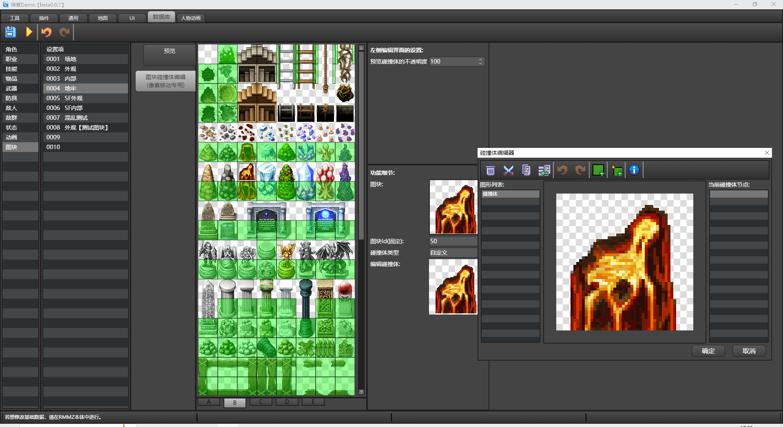The height and width of the screenshot is (427, 783).
Task: Choose tileset entry 0005 SF外观
Action: (86, 98)
